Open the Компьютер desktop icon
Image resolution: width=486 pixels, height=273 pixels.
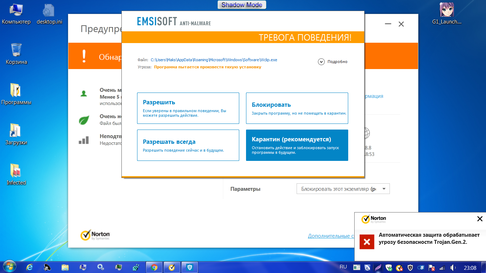tap(16, 14)
